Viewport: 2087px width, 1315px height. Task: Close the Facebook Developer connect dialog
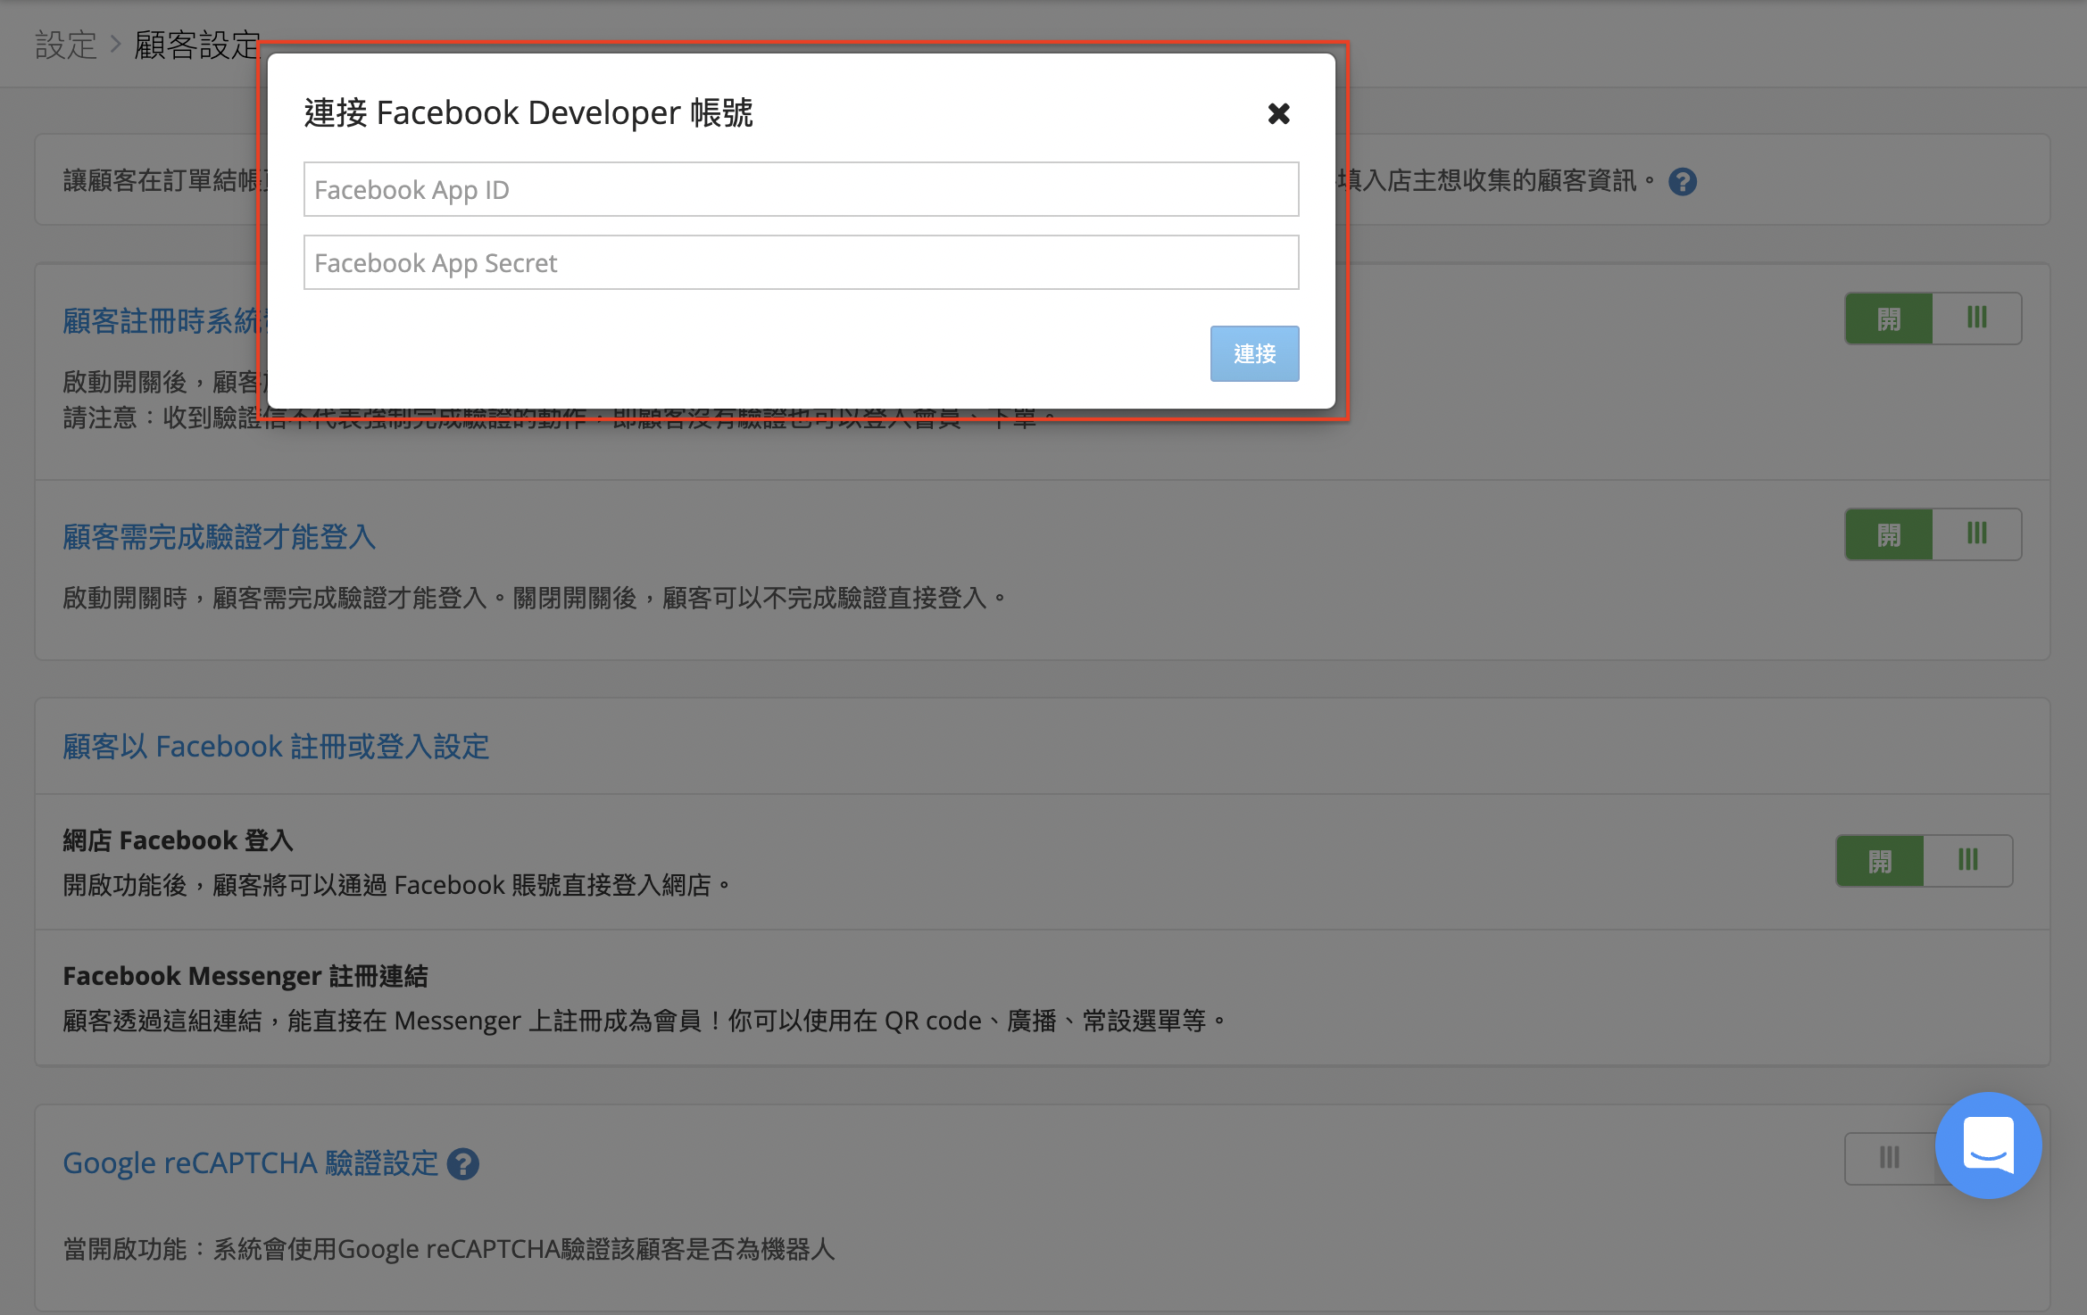(1278, 113)
